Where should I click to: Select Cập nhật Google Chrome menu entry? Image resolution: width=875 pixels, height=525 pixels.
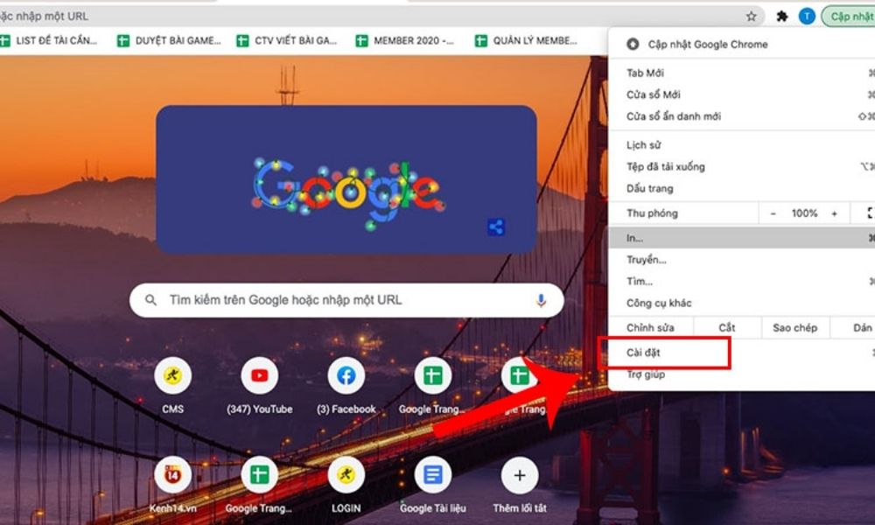pyautogui.click(x=742, y=44)
